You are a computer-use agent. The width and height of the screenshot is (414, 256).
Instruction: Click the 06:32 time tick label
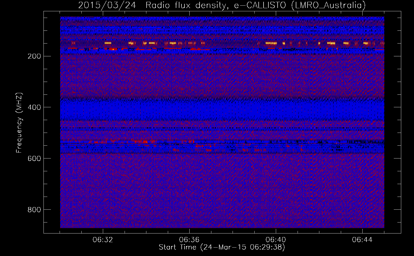click(x=103, y=240)
